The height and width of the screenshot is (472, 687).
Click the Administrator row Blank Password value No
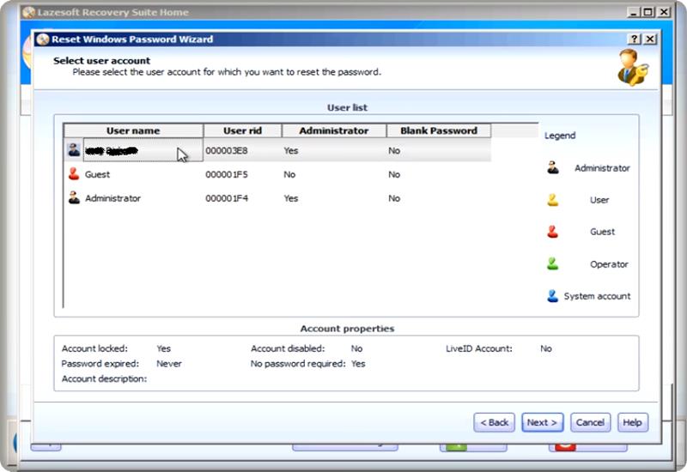click(x=394, y=198)
